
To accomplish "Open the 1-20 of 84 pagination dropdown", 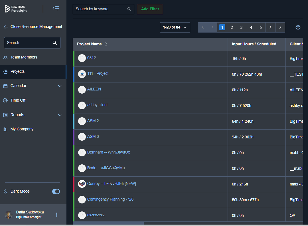I will 175,27.
